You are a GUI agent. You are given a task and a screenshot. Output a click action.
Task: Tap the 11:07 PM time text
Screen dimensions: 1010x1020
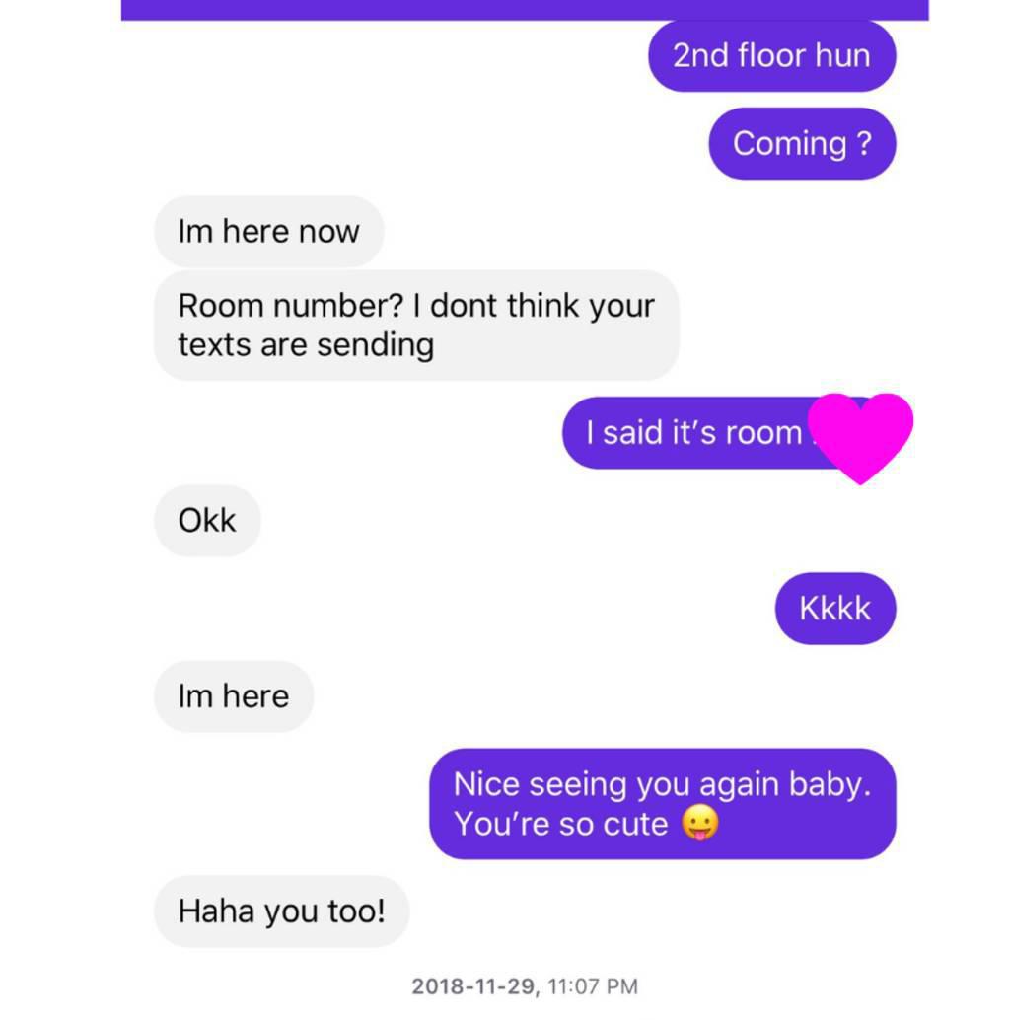pyautogui.click(x=593, y=986)
